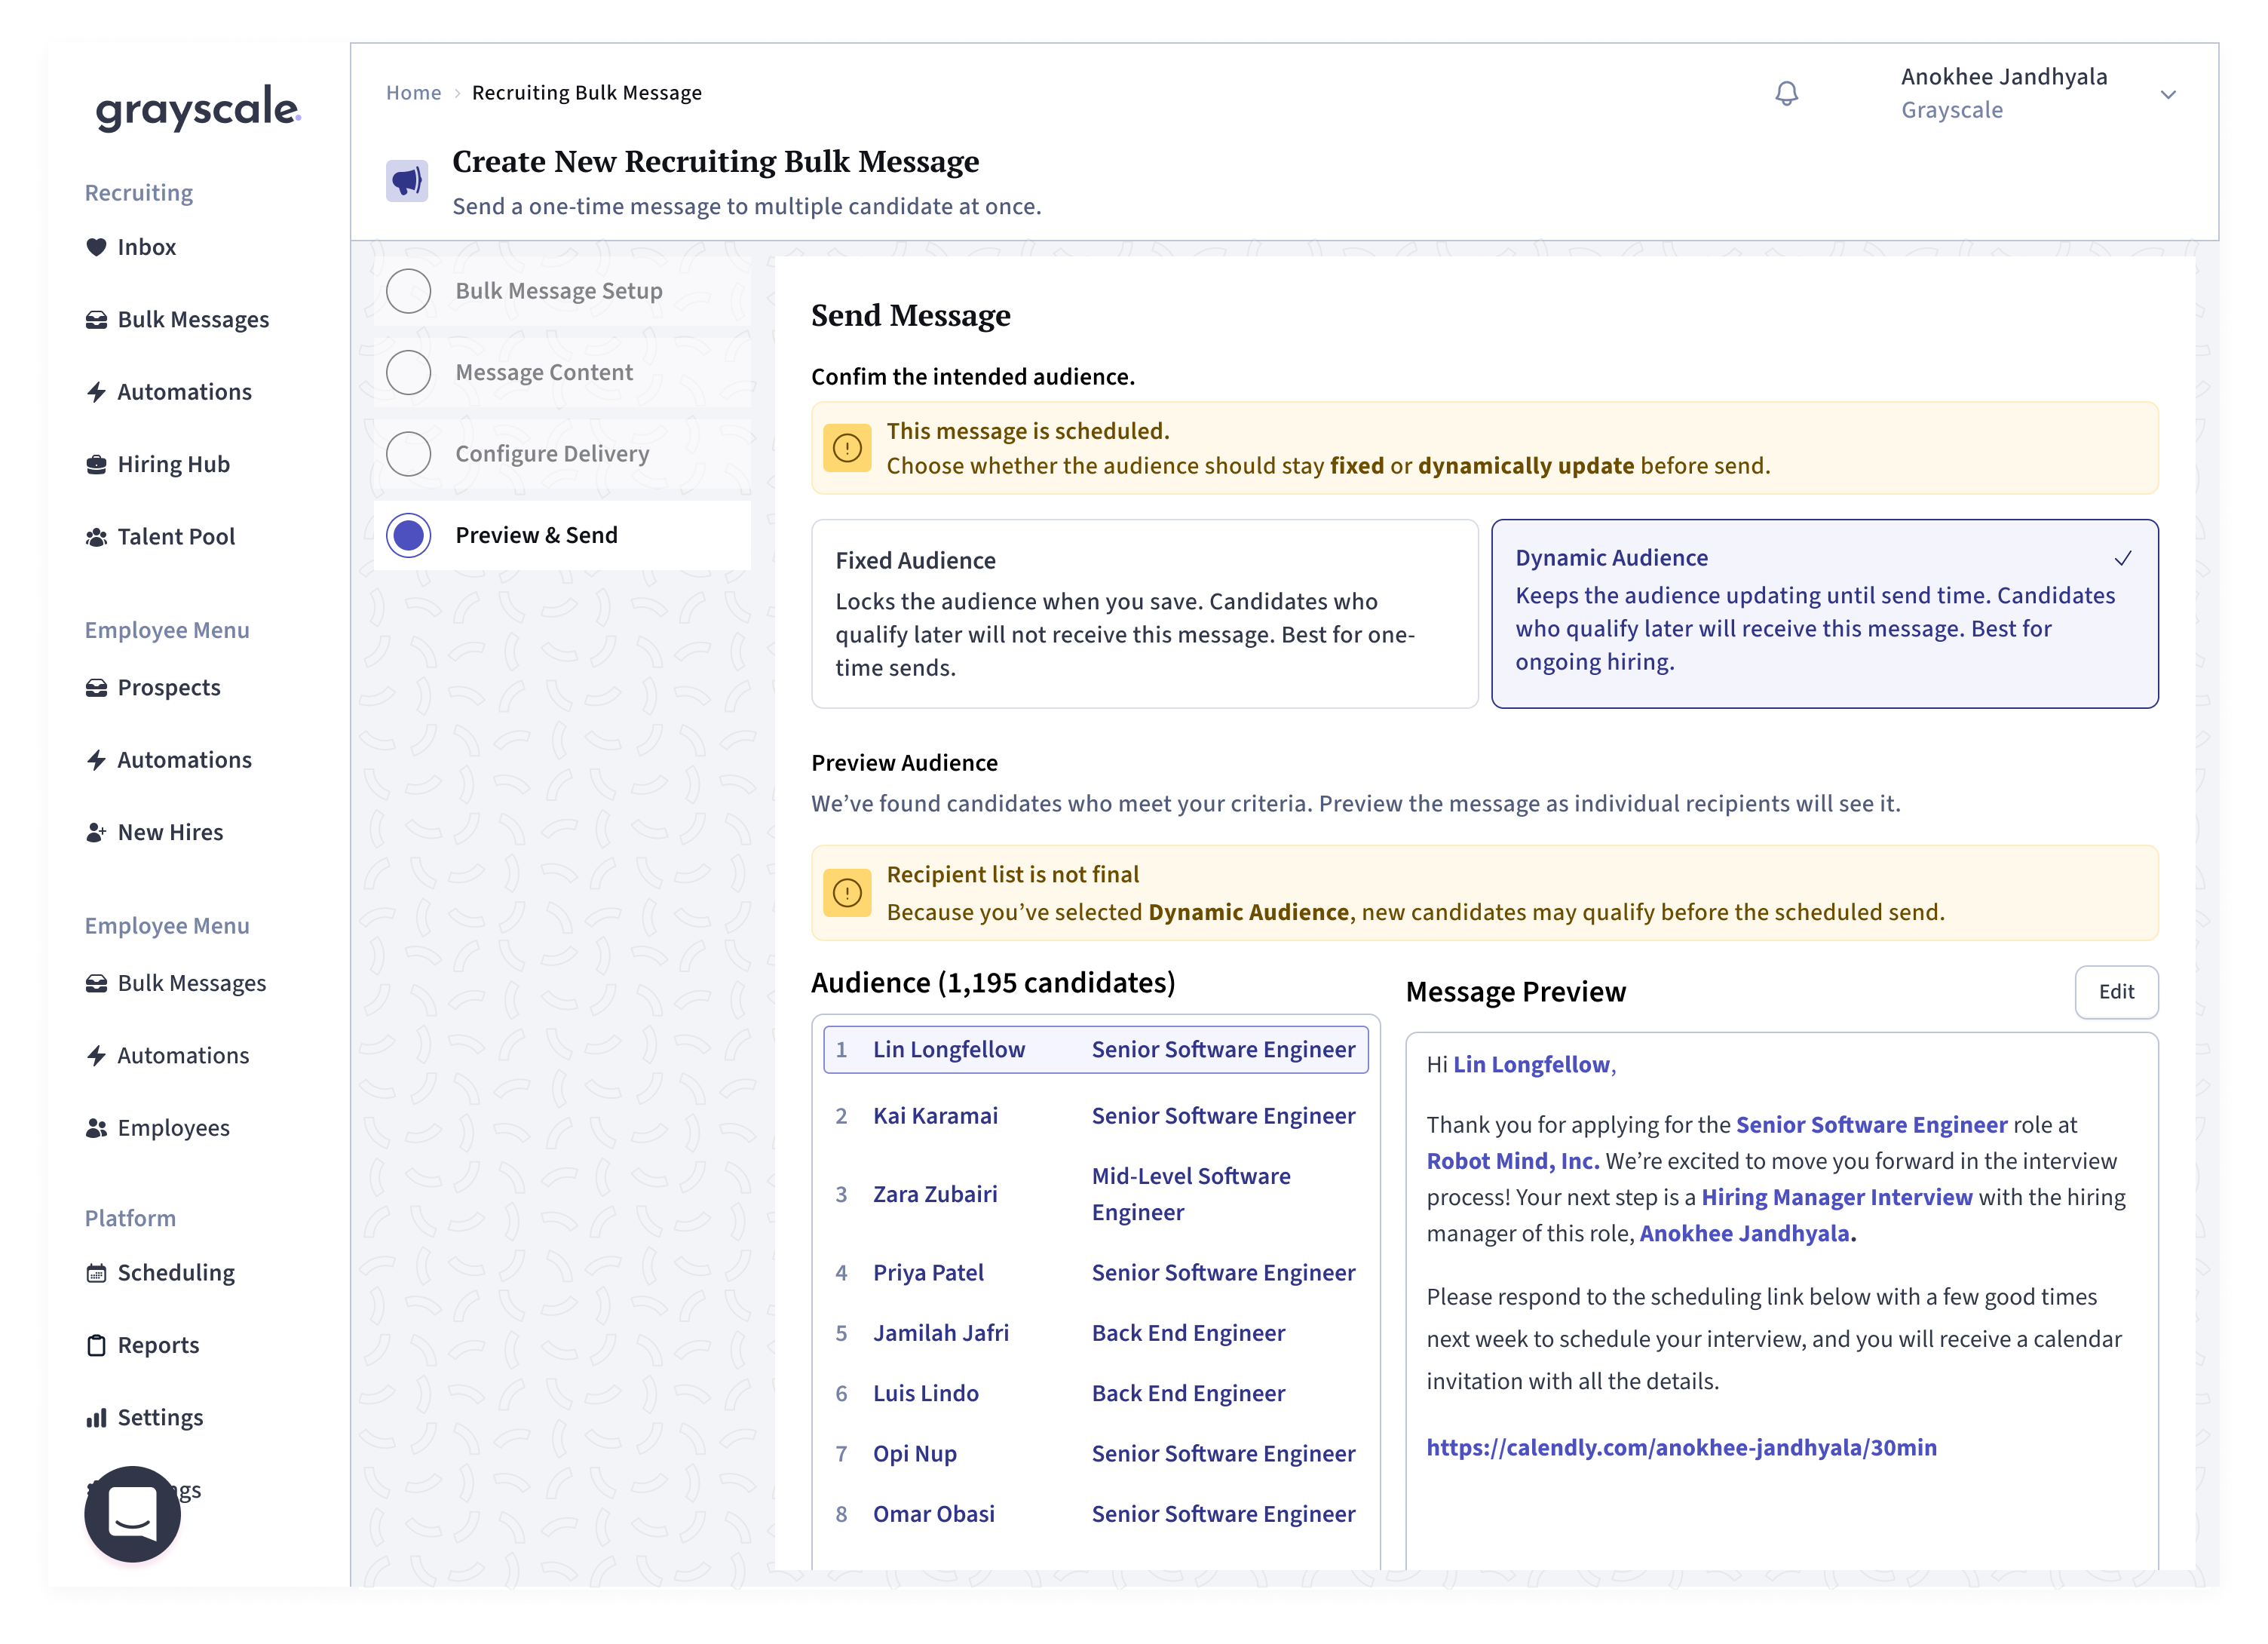Click the Scheduling calendar icon
Image resolution: width=2268 pixels, height=1644 pixels.
(x=96, y=1273)
